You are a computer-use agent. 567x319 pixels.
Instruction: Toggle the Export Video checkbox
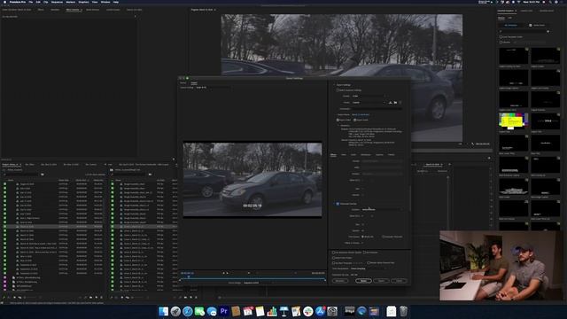[x=338, y=120]
